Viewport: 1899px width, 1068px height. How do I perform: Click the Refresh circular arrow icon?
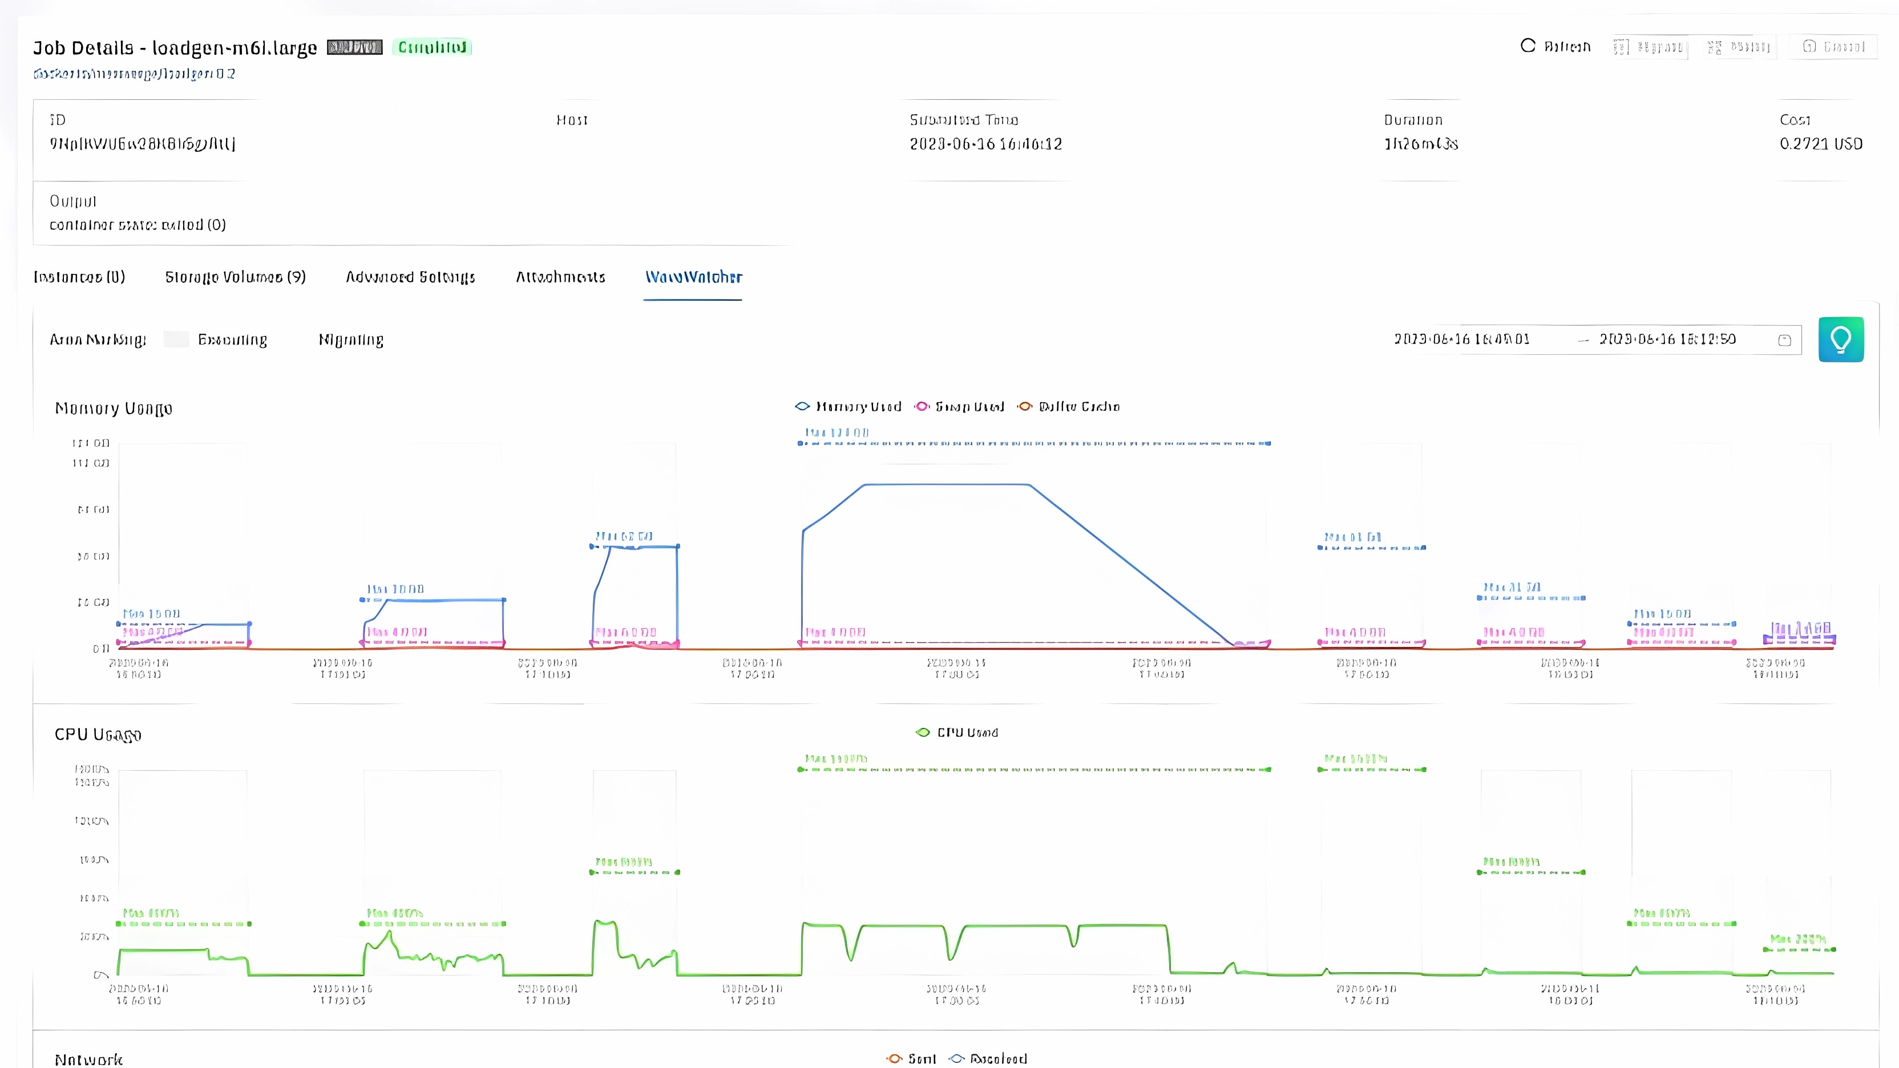[1528, 46]
